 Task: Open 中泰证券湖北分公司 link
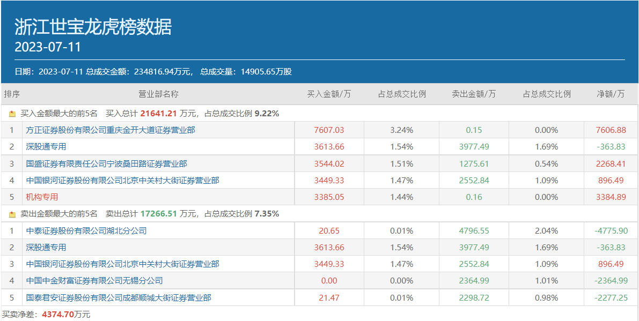pyautogui.click(x=86, y=230)
